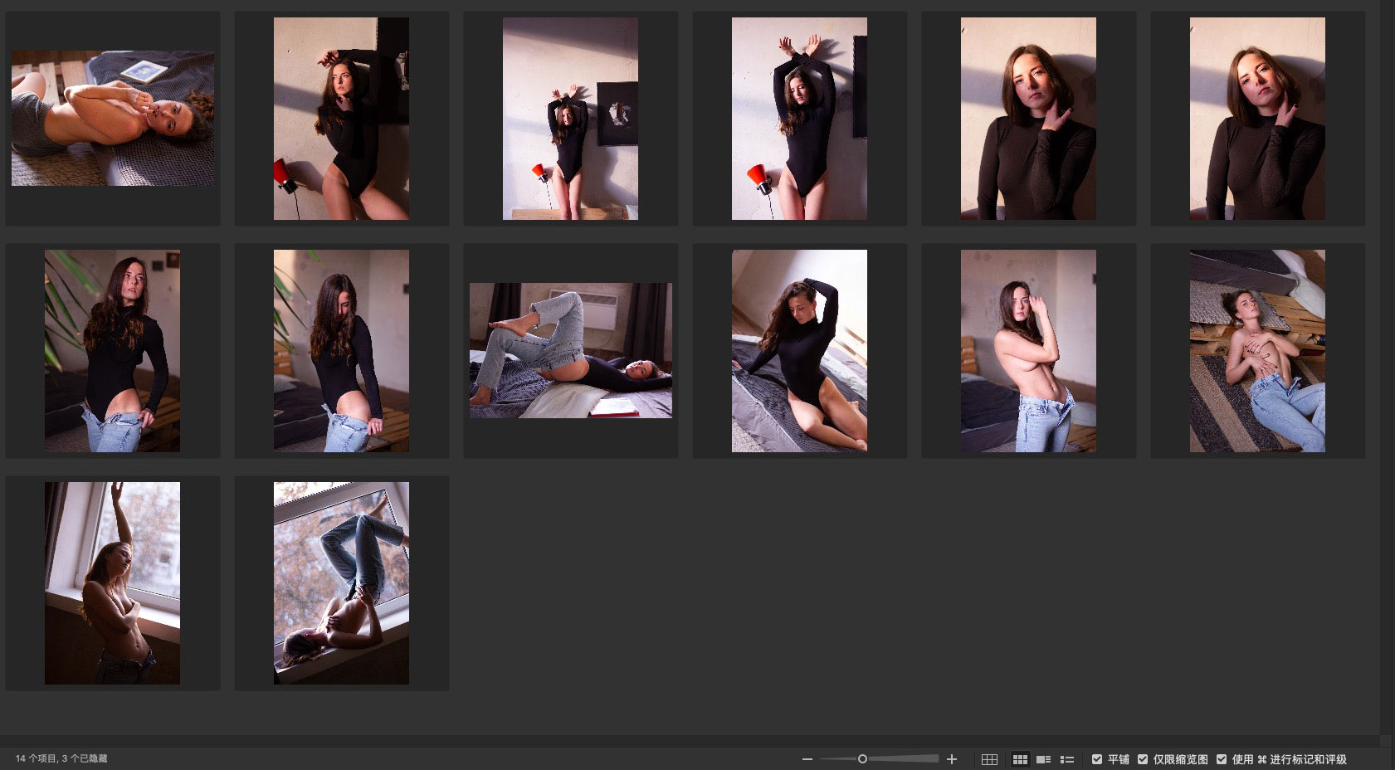The width and height of the screenshot is (1395, 770).
Task: Switch to the details view icon
Action: tap(1044, 759)
